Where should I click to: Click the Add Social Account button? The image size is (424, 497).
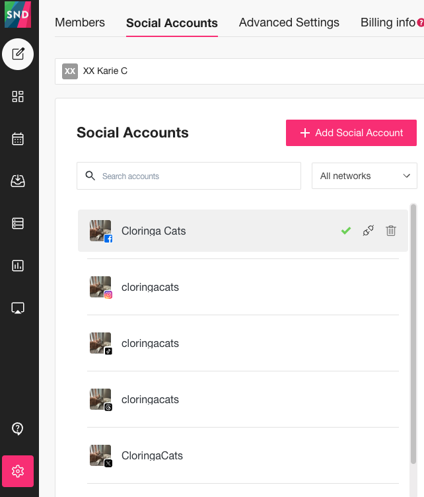point(351,133)
